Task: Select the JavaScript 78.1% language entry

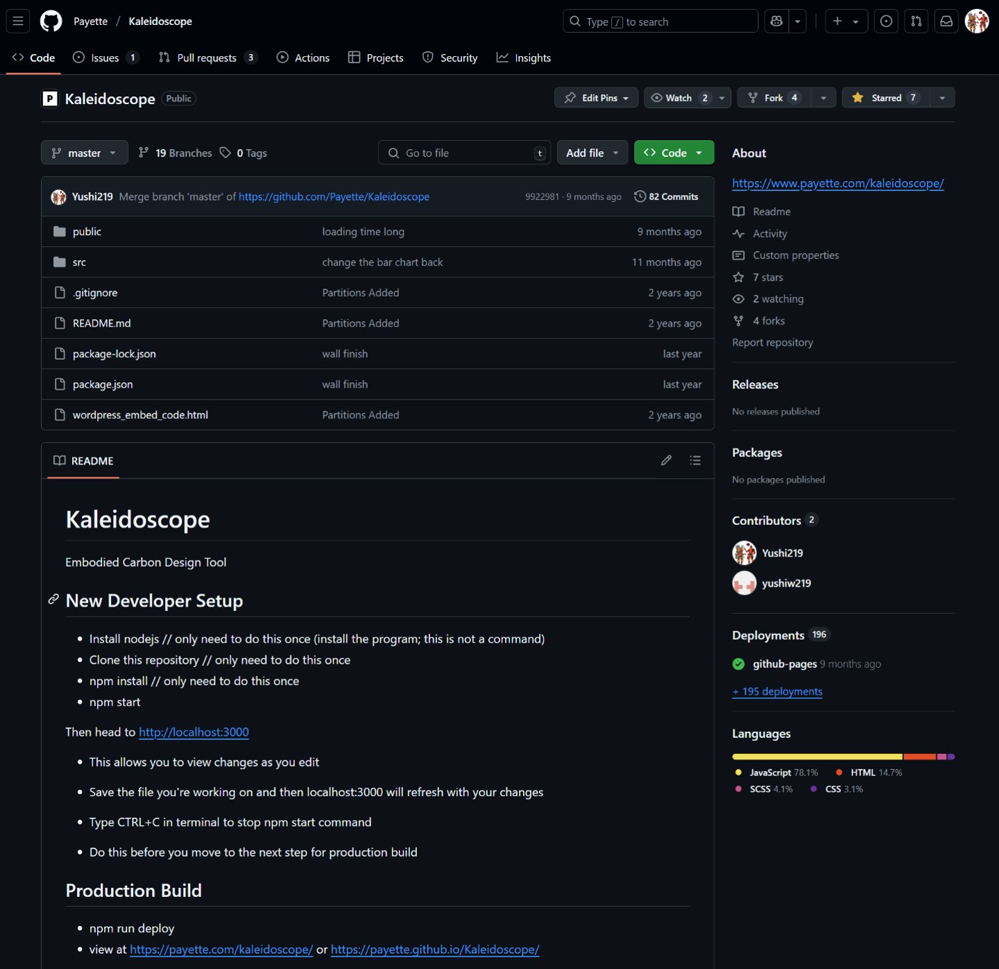Action: (777, 772)
